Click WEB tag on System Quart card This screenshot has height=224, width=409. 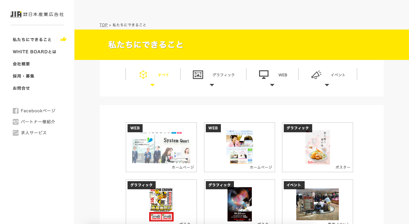point(135,128)
